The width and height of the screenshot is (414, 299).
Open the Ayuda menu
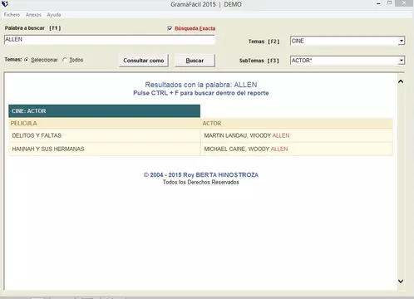(54, 15)
